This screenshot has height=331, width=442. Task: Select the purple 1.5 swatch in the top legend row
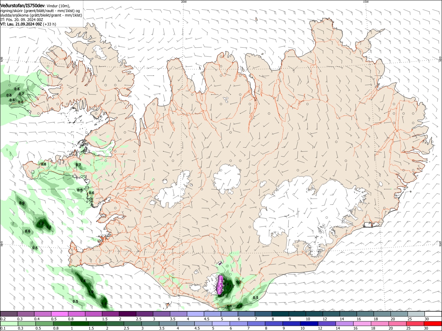[110, 314]
